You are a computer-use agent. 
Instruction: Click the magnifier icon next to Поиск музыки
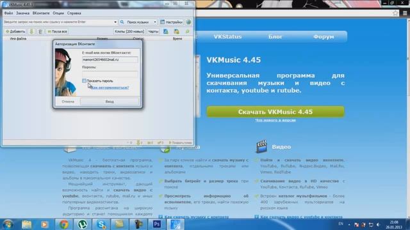click(122, 22)
